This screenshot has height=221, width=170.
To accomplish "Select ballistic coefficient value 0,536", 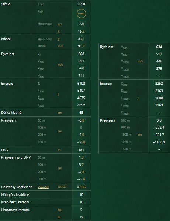I will click(81, 187).
